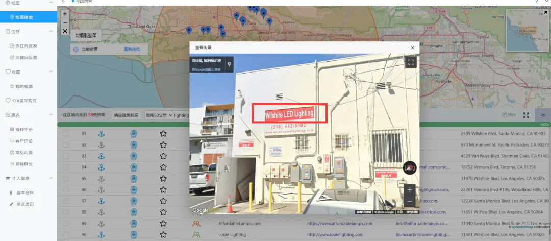Click the green 100% search progress bar
This screenshot has height=241, width=551.
click(304, 125)
